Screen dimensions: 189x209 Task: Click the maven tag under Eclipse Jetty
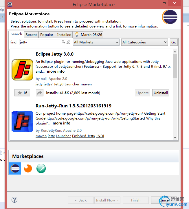[x=86, y=84]
